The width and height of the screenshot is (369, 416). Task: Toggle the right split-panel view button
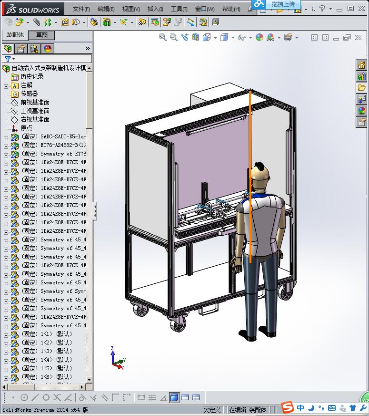(325, 37)
